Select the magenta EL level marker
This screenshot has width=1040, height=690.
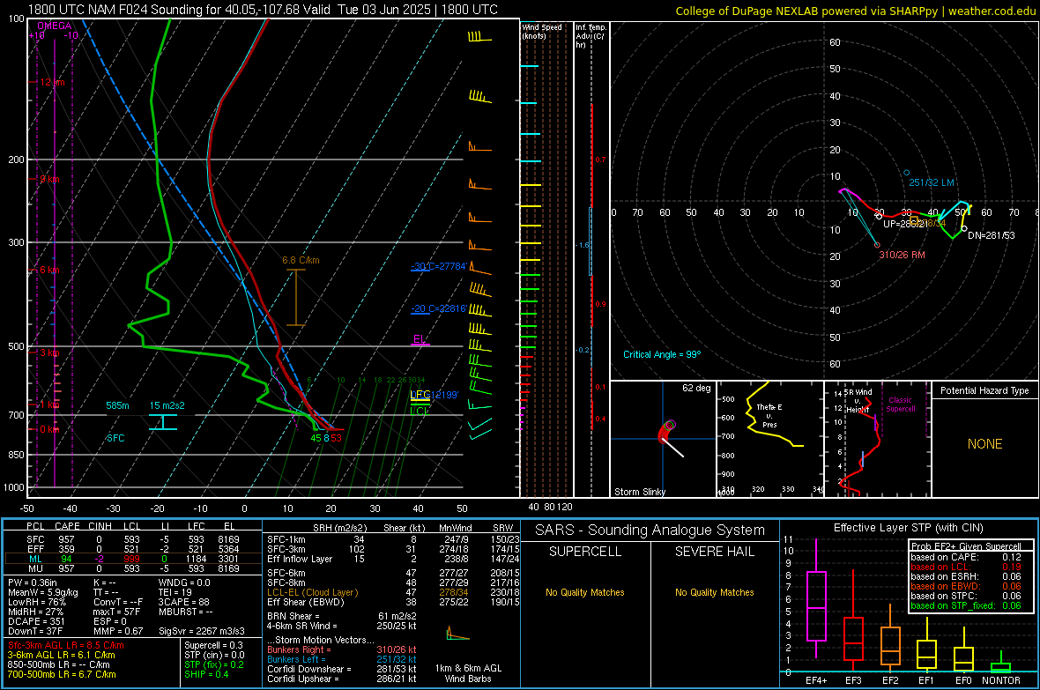[x=420, y=339]
